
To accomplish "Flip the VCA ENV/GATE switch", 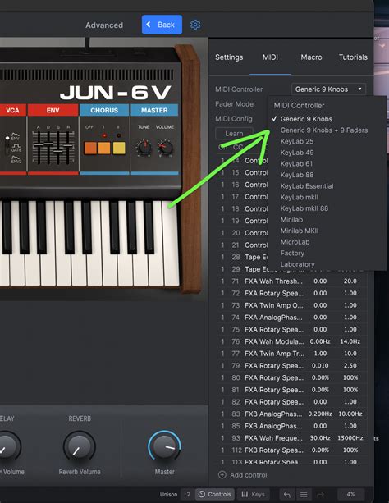I will pos(7,144).
